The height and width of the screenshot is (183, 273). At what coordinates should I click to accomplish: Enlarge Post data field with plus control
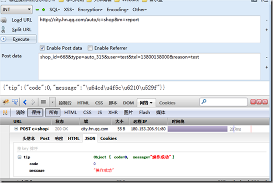pos(266,67)
